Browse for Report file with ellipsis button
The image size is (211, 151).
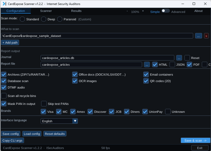pos(147,65)
